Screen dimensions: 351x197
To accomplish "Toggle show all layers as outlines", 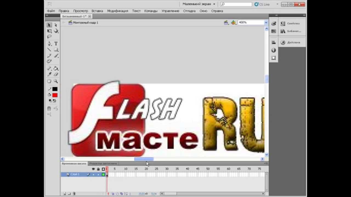I will pyautogui.click(x=103, y=169).
